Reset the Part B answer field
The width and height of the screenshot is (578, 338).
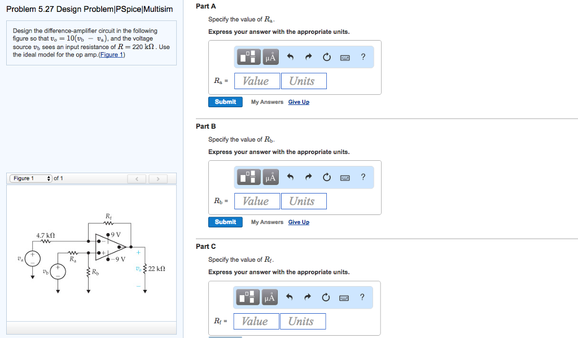coord(327,177)
